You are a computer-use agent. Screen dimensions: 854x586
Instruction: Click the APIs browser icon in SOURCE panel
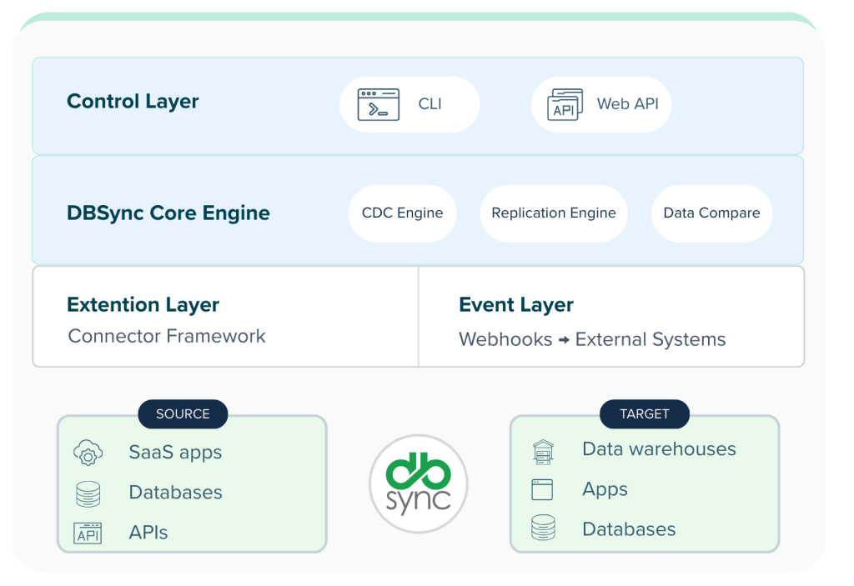coord(88,532)
